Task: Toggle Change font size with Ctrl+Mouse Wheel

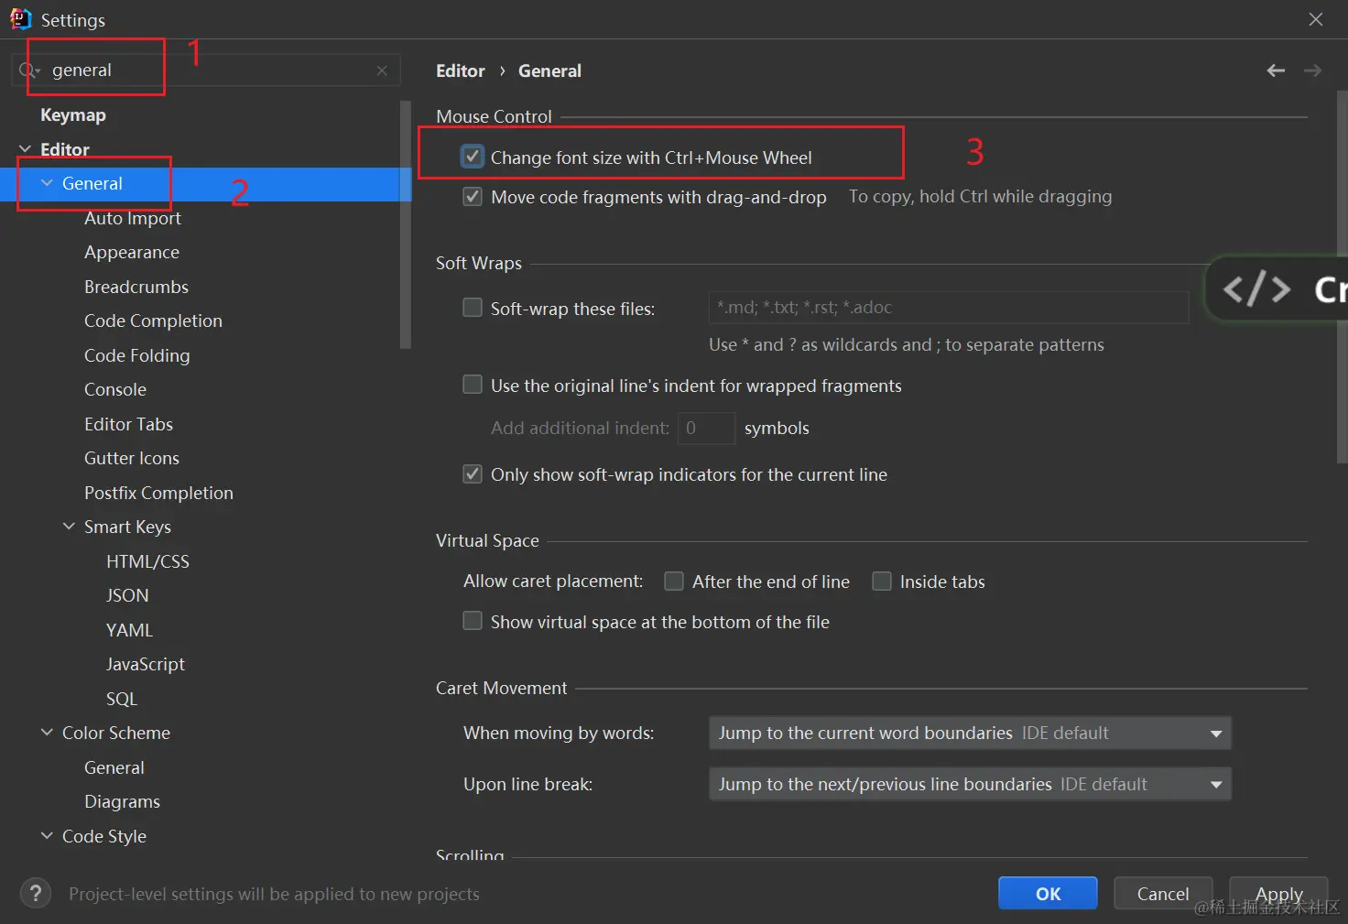Action: (x=473, y=157)
